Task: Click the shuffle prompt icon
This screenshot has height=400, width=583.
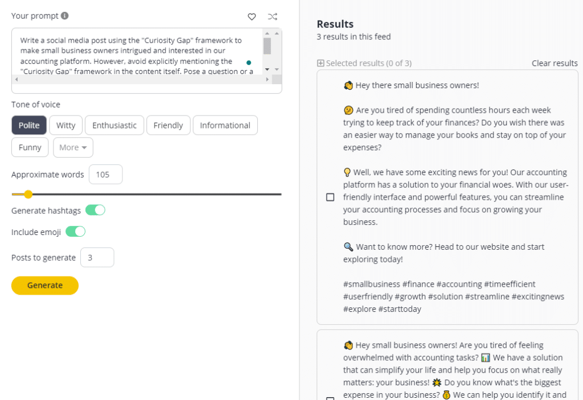Action: coord(273,17)
